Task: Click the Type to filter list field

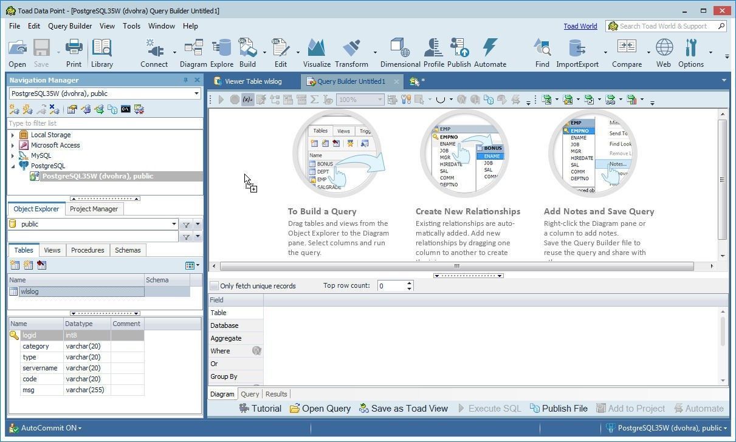Action: tap(105, 123)
